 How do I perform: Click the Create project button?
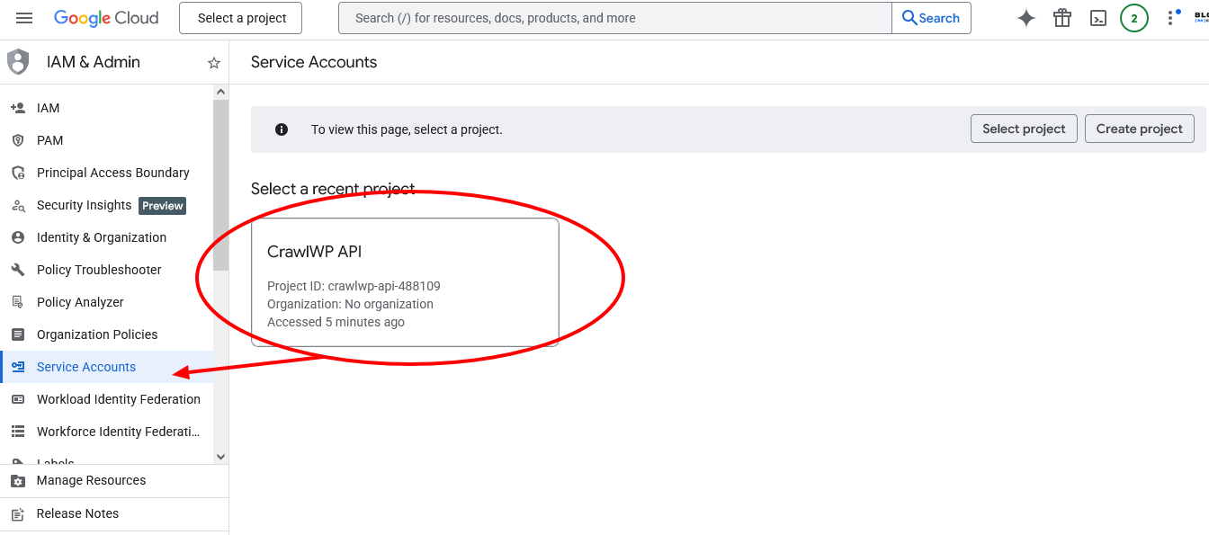pyautogui.click(x=1139, y=129)
